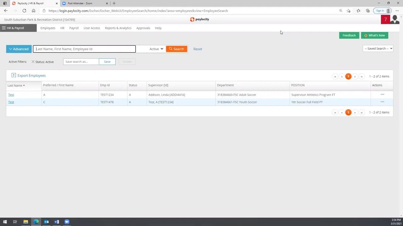Open Outlook from taskbar

click(46, 222)
